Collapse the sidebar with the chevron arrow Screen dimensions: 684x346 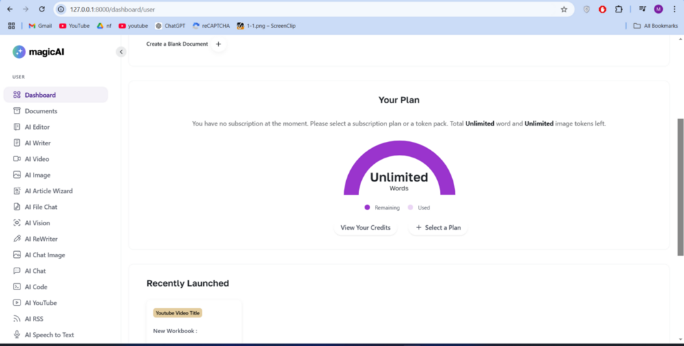121,52
